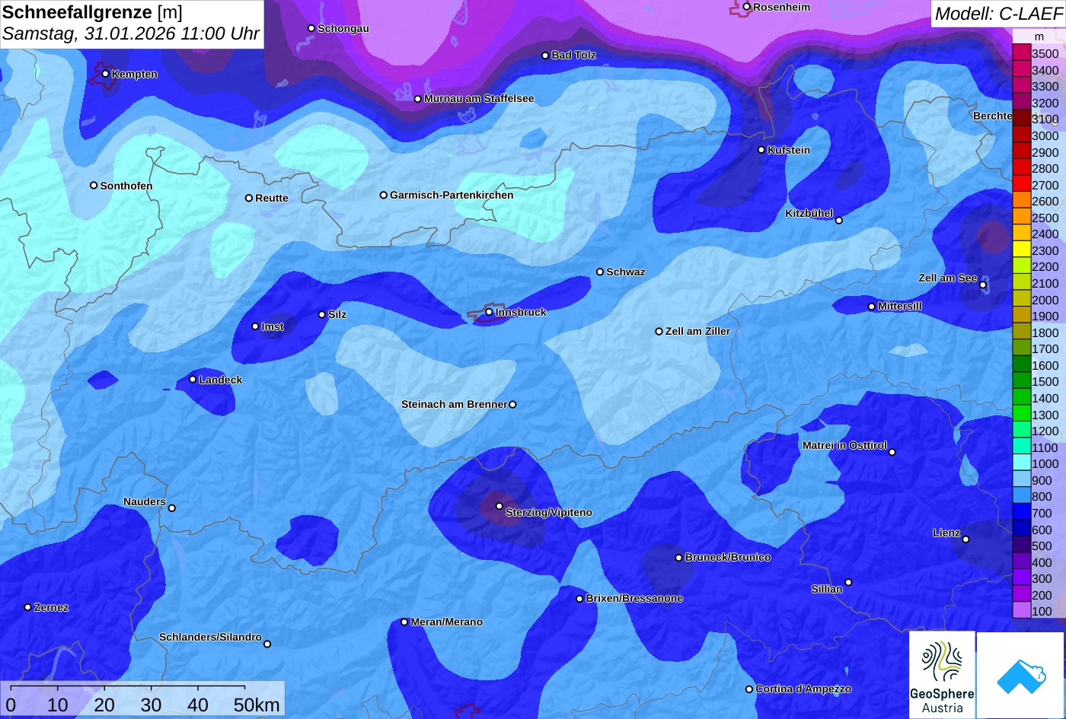Select the Cortina d'Ampezzo marker dot

tap(749, 689)
